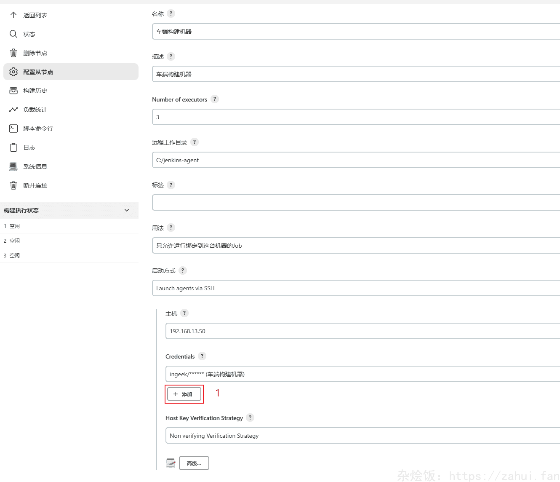Open the Credentials selection dropdown

coord(362,374)
